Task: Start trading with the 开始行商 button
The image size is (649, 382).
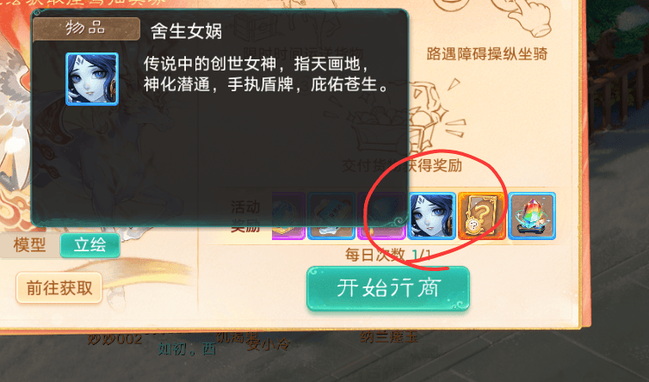Action: click(x=388, y=288)
